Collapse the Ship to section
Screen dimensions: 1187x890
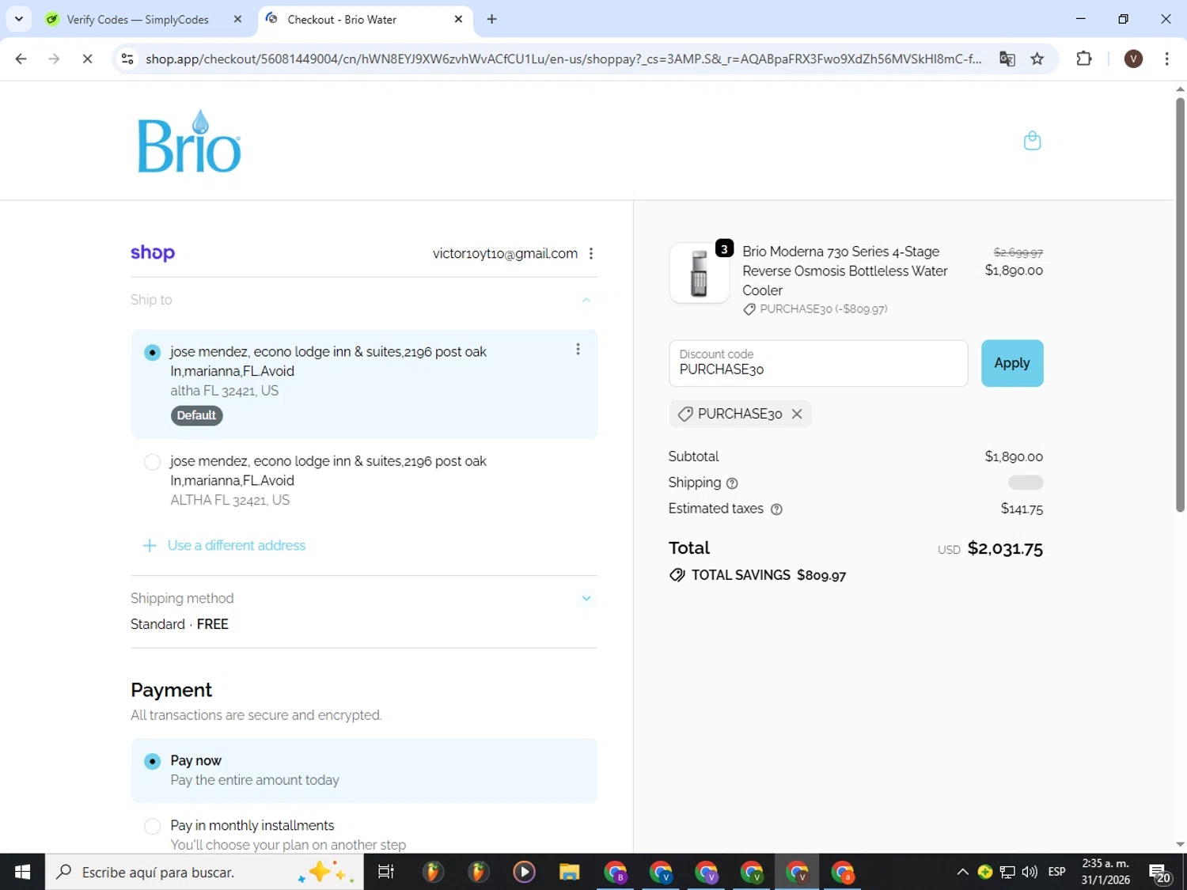tap(586, 300)
